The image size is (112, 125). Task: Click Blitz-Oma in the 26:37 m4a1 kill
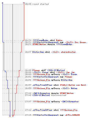coord(38,52)
